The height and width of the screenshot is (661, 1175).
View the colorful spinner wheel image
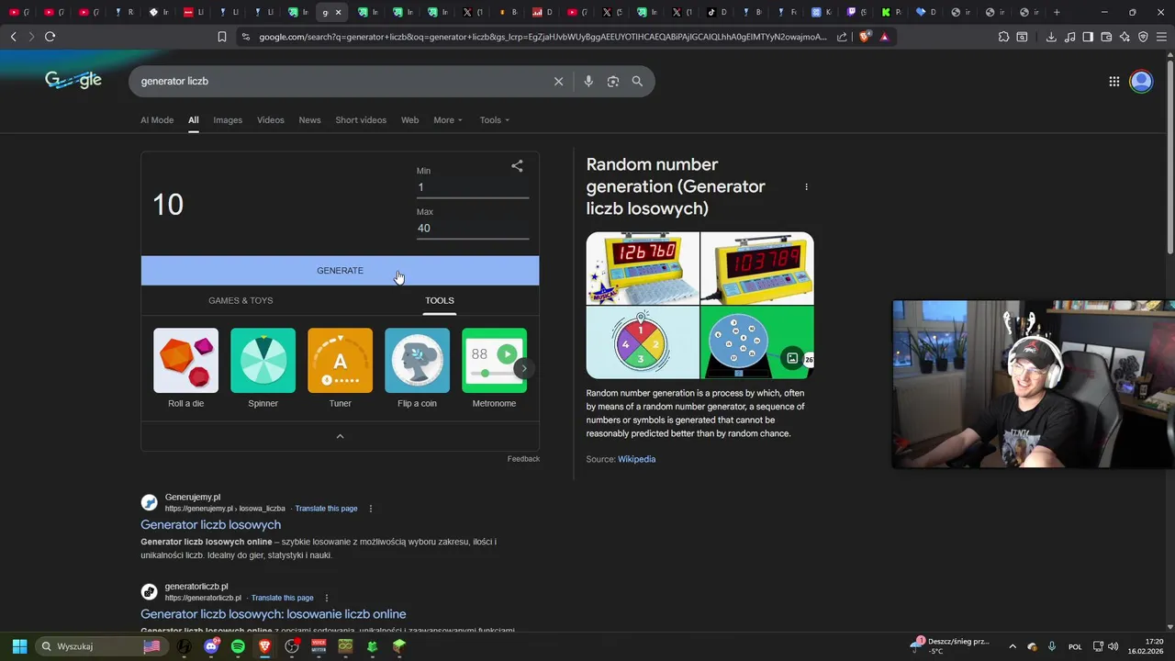tap(643, 342)
